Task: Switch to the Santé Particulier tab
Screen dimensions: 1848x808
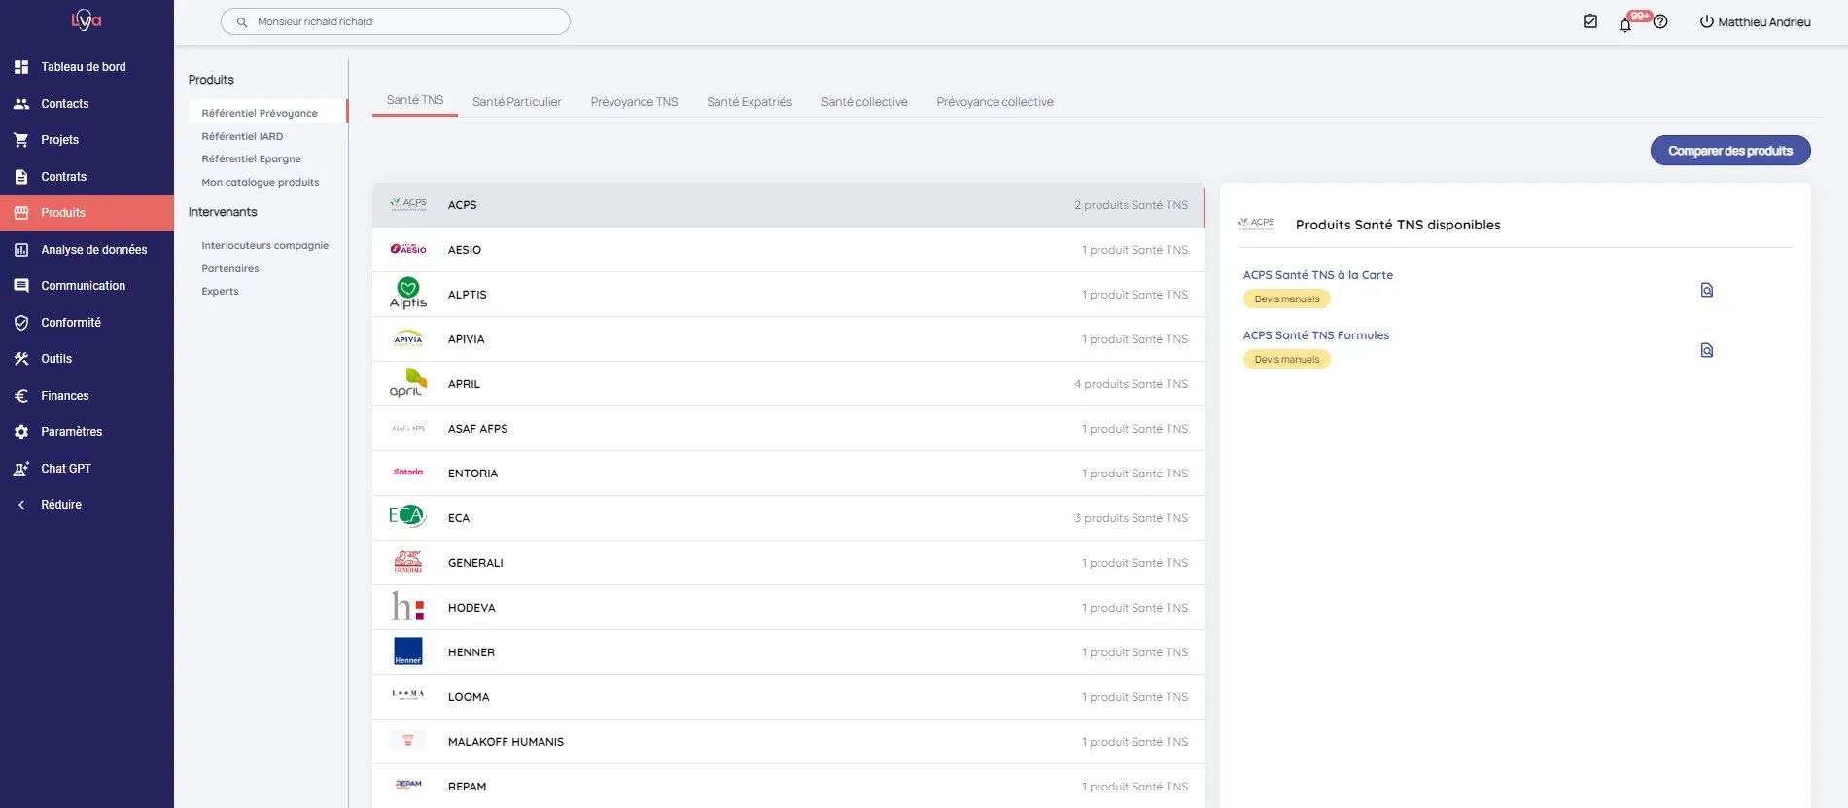Action: 517,102
